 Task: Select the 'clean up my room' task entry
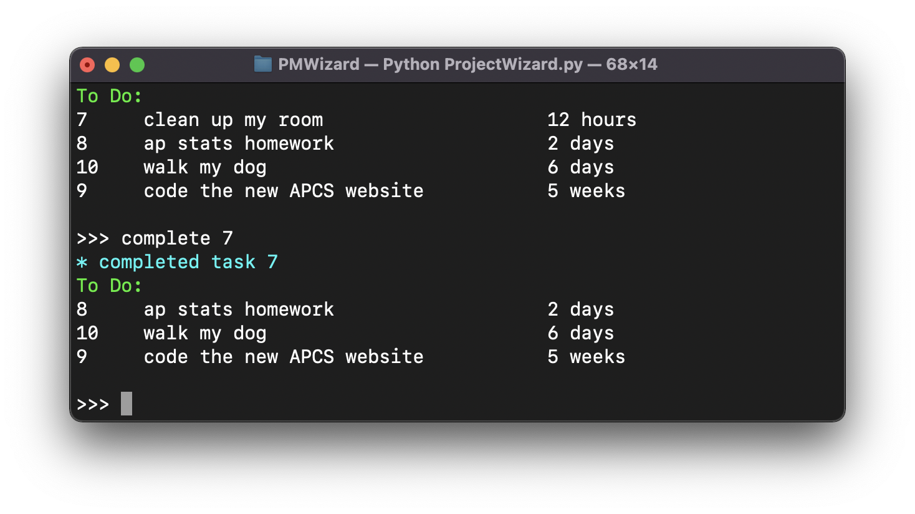click(233, 119)
